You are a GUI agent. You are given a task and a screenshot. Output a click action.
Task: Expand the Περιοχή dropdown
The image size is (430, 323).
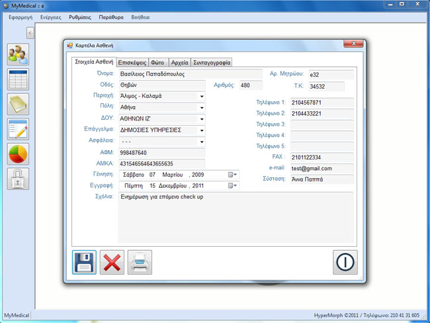pos(201,96)
